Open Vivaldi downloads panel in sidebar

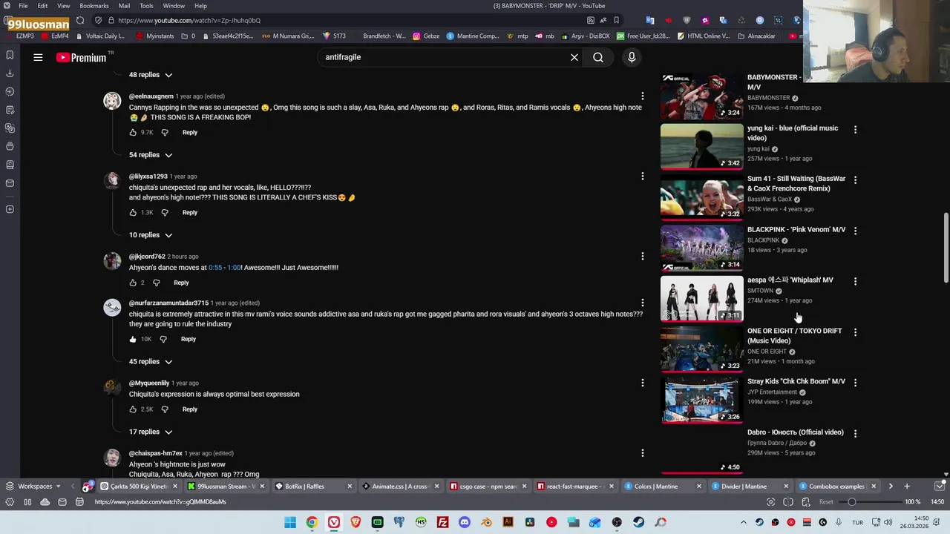(10, 73)
